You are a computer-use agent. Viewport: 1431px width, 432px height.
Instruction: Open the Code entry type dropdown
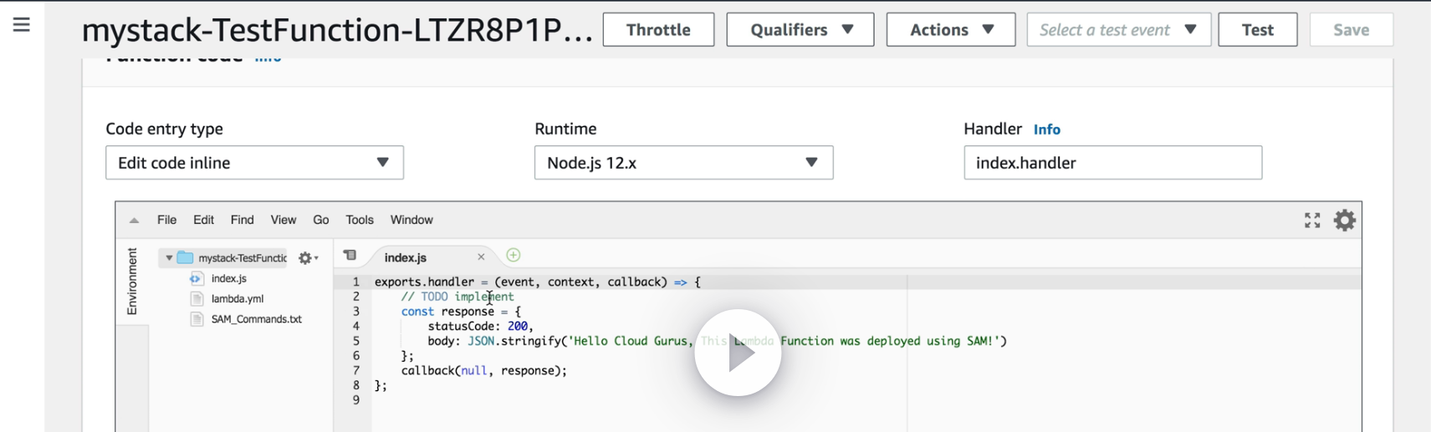(254, 163)
